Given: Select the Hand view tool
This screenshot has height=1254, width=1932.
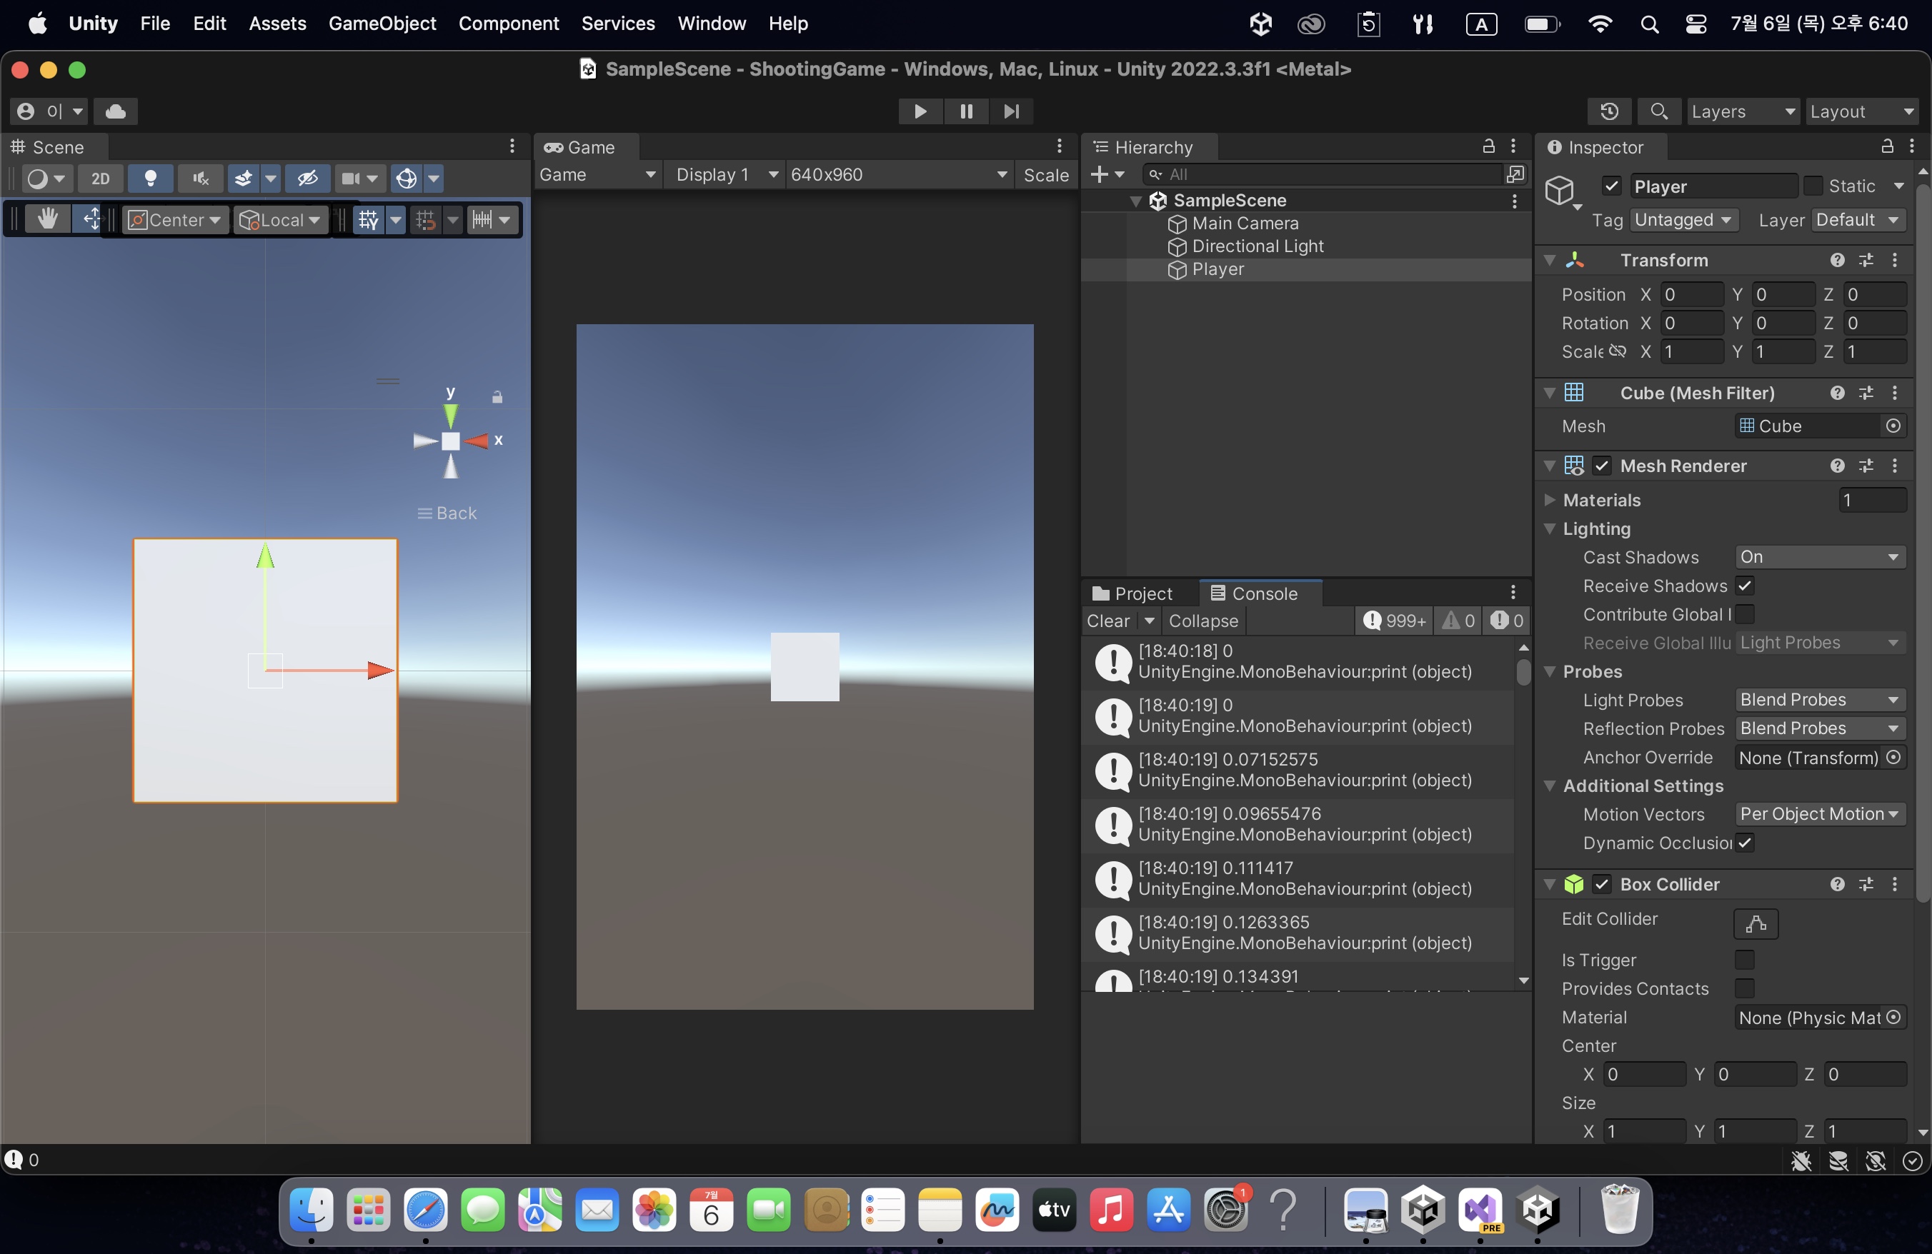Looking at the screenshot, I should tap(47, 219).
